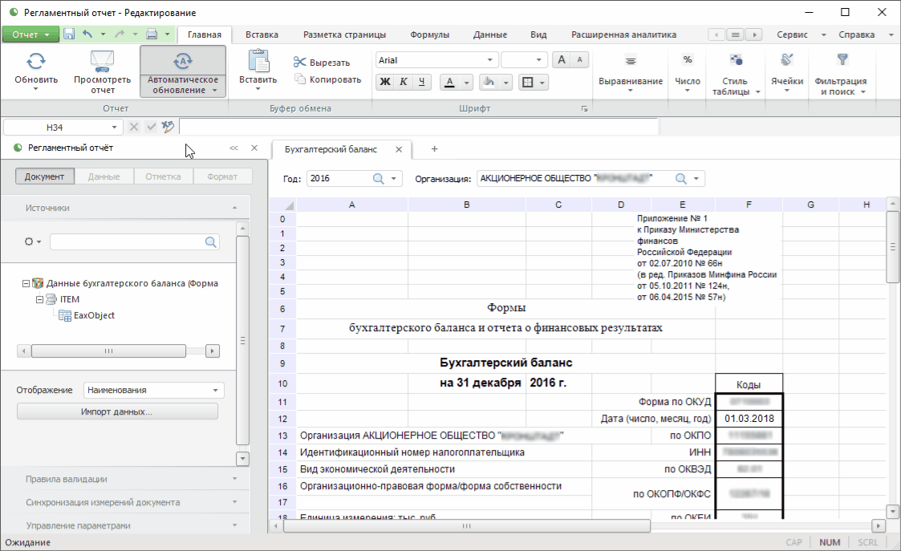Click the save diskette icon in quick toolbar
The width and height of the screenshot is (901, 551).
(69, 34)
